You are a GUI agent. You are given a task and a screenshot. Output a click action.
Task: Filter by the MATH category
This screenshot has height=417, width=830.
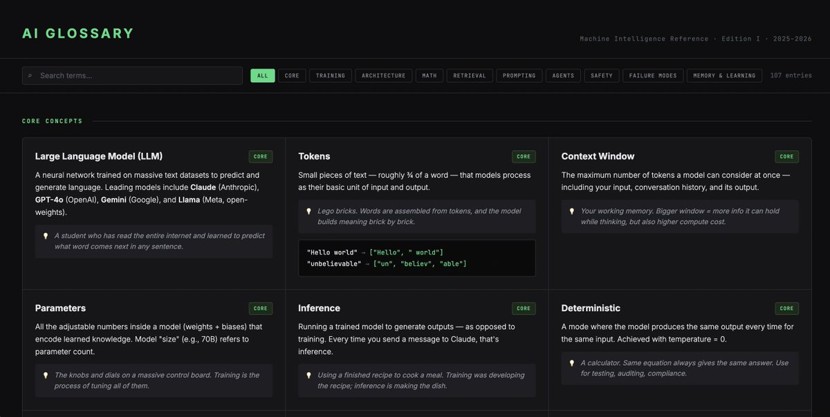point(430,75)
